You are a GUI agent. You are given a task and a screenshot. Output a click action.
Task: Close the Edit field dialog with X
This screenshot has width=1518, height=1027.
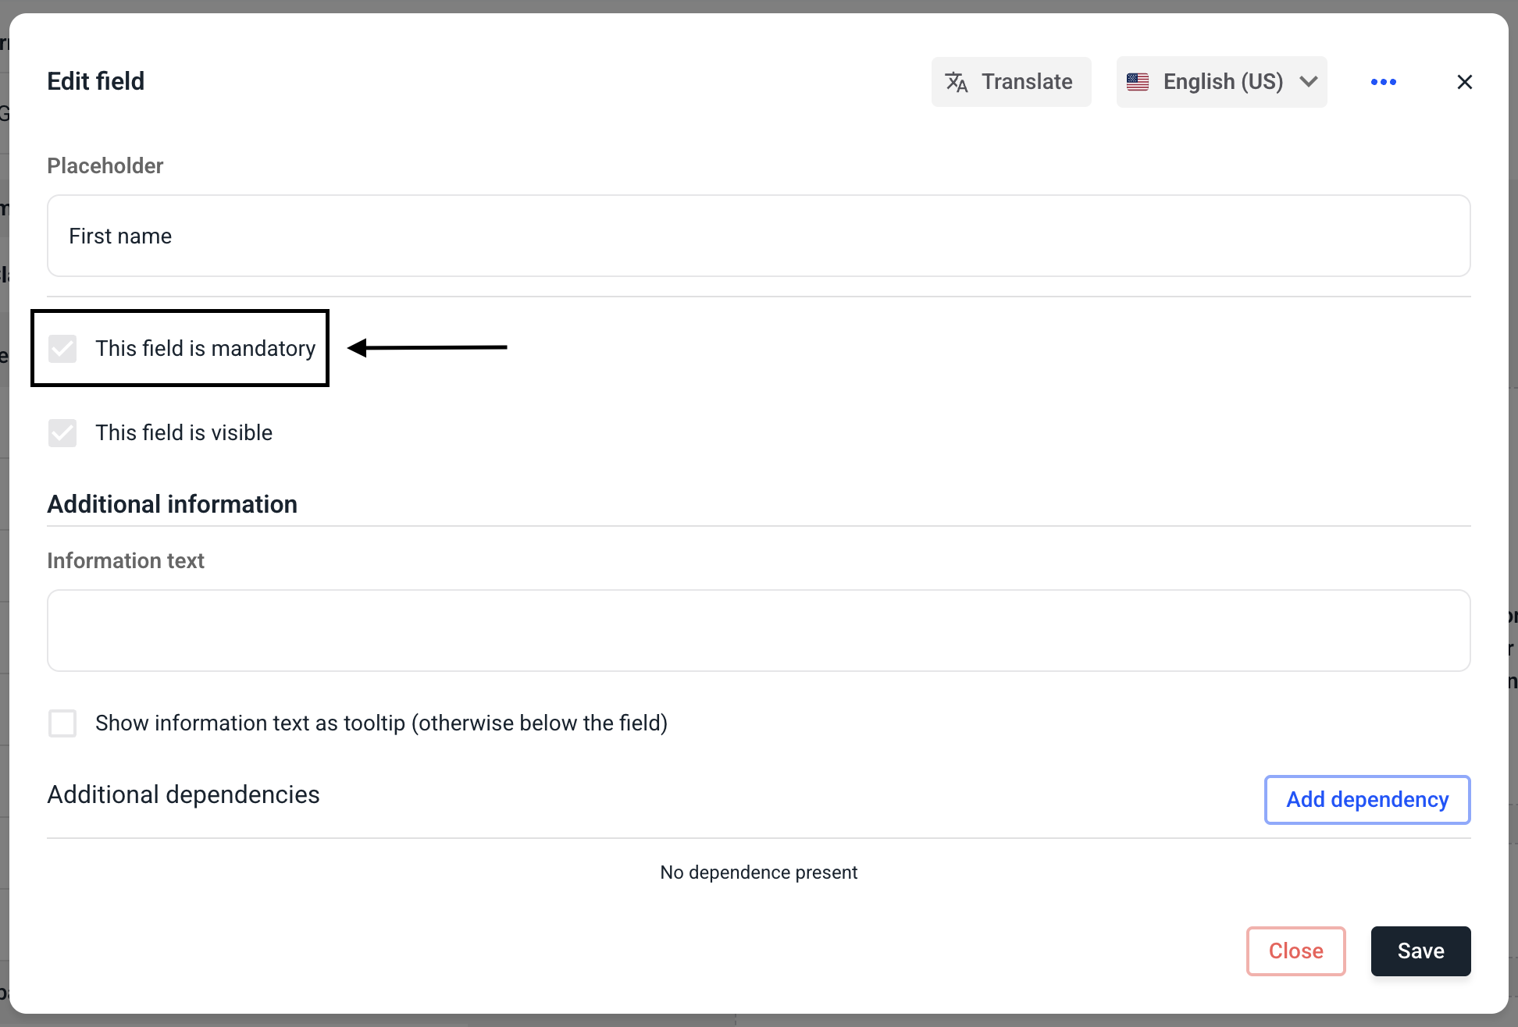pyautogui.click(x=1464, y=82)
